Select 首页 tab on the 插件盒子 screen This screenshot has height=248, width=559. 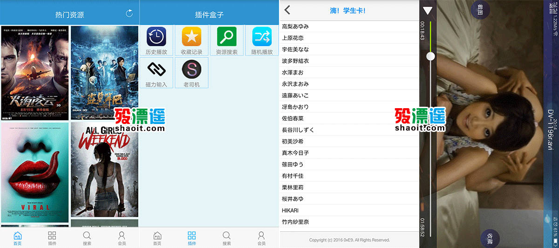coord(157,238)
